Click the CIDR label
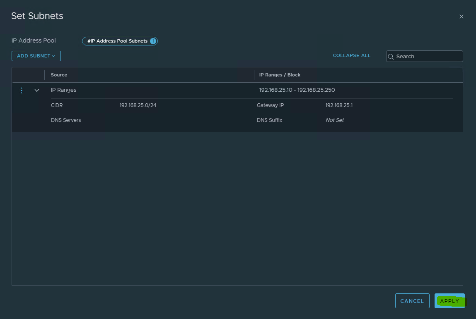Image resolution: width=476 pixels, height=319 pixels. click(x=57, y=105)
